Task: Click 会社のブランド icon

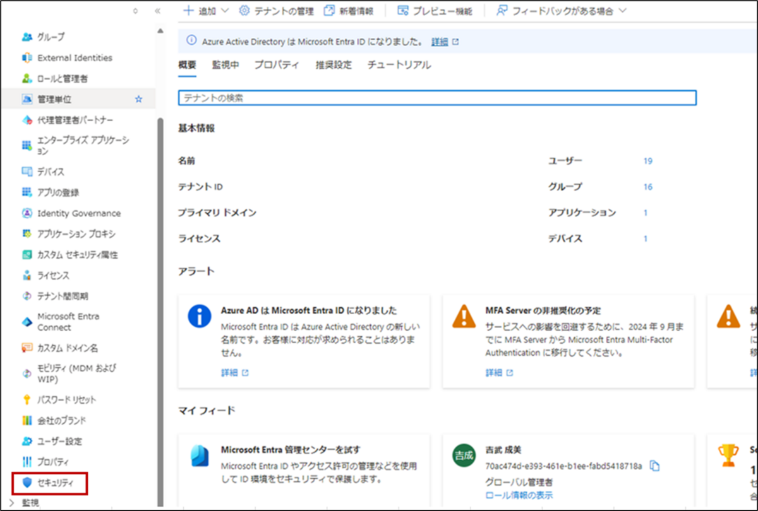Action: coord(27,420)
